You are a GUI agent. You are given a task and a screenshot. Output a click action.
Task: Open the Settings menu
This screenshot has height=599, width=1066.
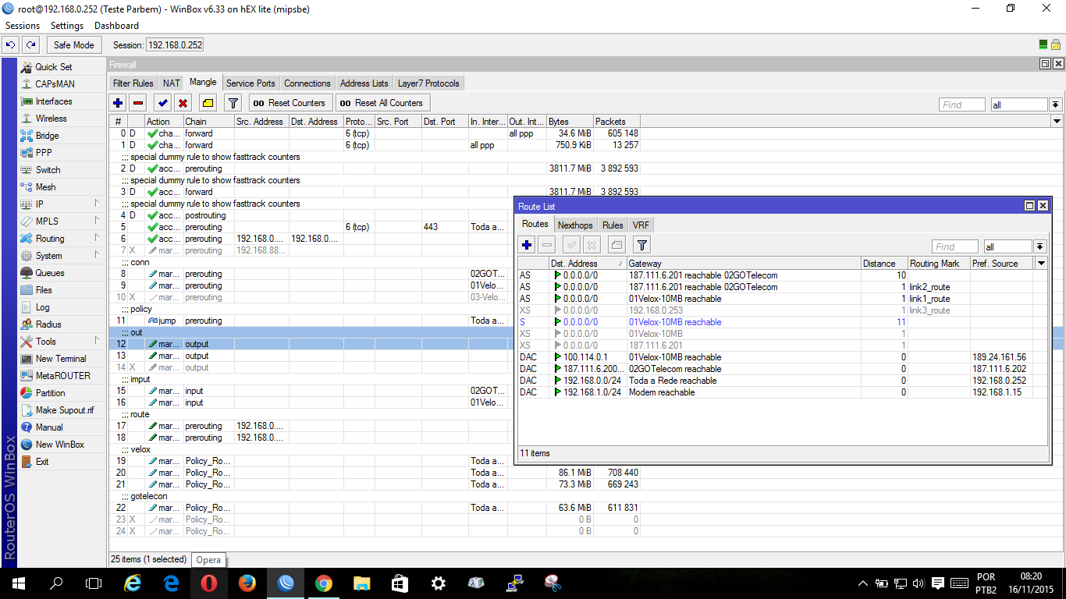click(67, 26)
